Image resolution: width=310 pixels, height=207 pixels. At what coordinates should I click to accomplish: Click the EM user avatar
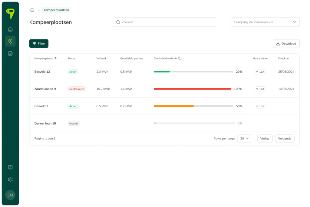coord(10,195)
